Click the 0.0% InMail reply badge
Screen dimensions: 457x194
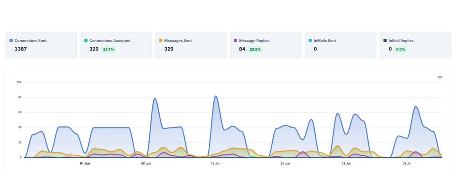[x=400, y=49]
